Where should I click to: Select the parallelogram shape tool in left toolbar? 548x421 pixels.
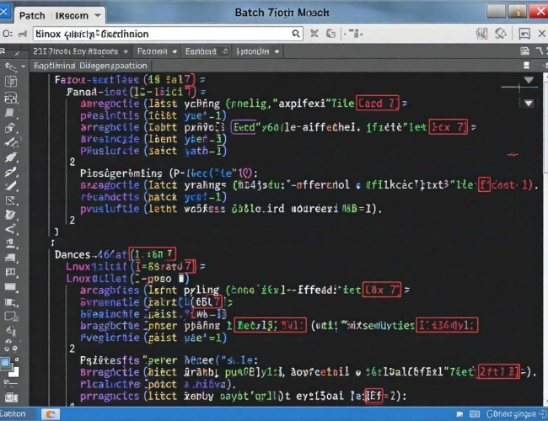click(10, 113)
